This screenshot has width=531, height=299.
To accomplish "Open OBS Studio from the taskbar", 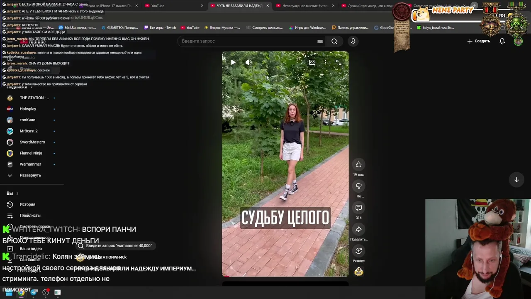I will click(x=46, y=292).
